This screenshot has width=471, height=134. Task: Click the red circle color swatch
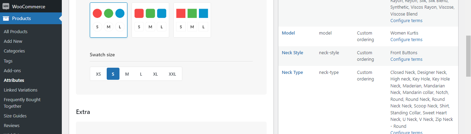(97, 13)
